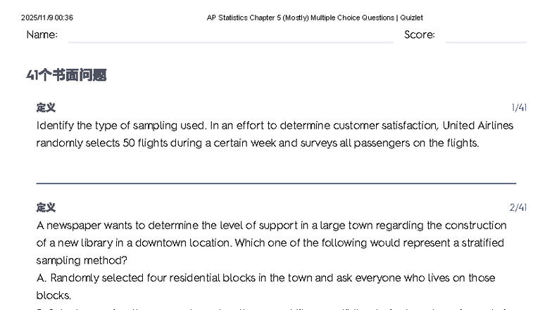Click the Score input line
Screen dimensions: 552x310
pos(486,37)
